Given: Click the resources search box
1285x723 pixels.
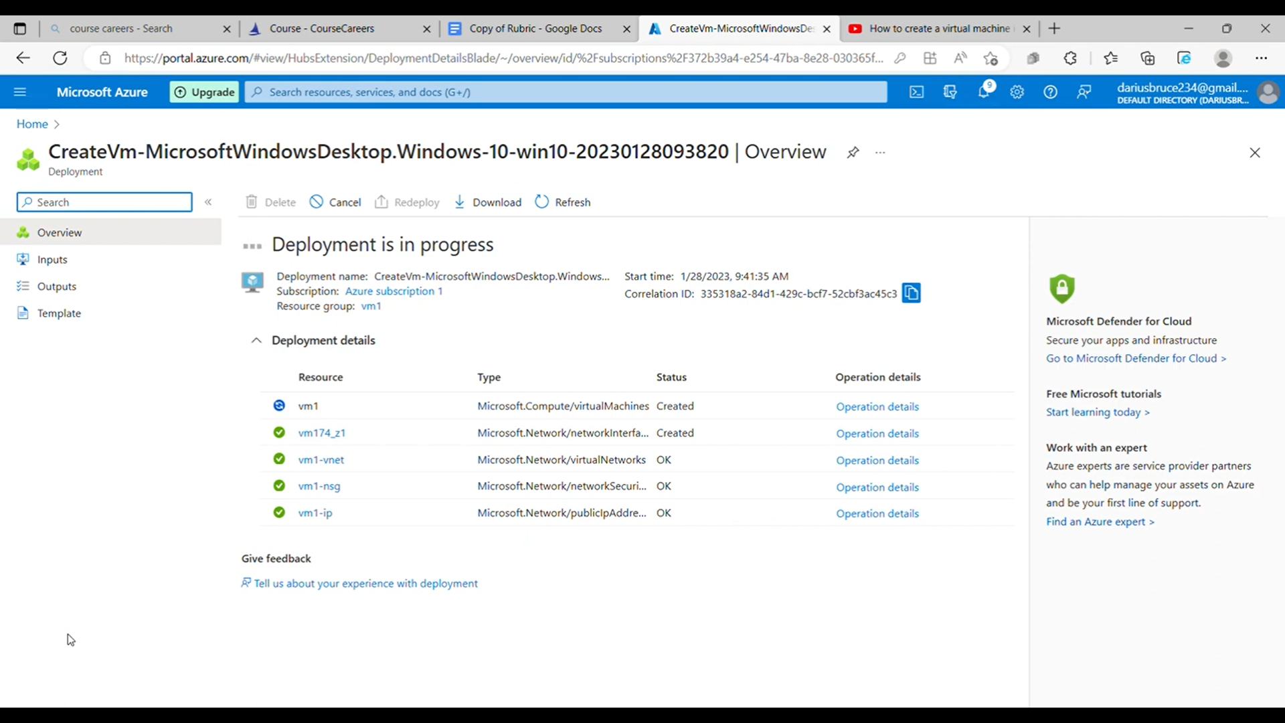Looking at the screenshot, I should click(566, 92).
